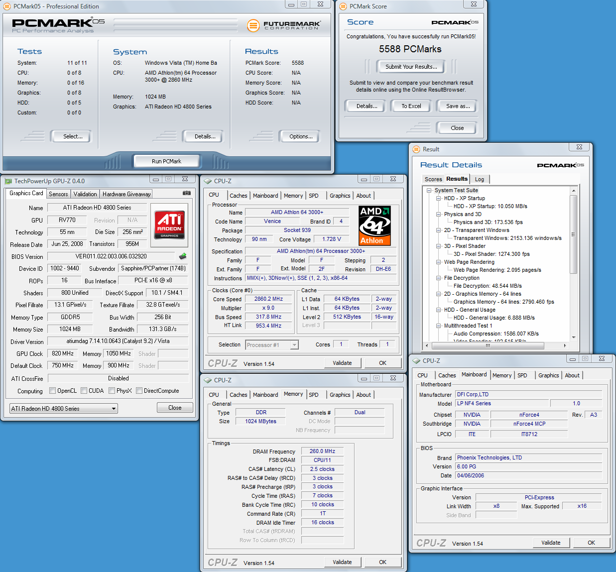Collapse the 3D - Pixel Shader node
The width and height of the screenshot is (616, 572).
[x=439, y=246]
